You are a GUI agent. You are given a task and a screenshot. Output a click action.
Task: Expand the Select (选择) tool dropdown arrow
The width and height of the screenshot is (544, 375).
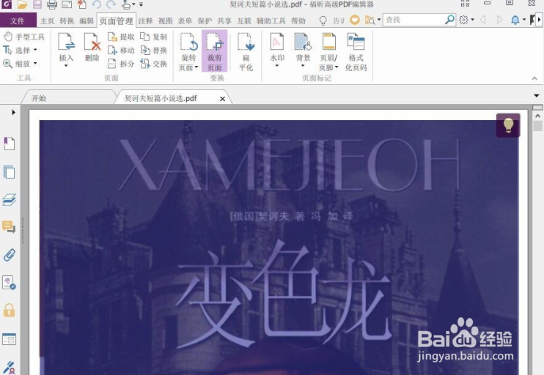[35, 51]
